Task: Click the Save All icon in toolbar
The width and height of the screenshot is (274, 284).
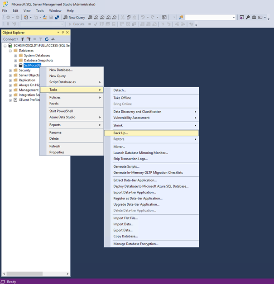Action: [x=57, y=17]
